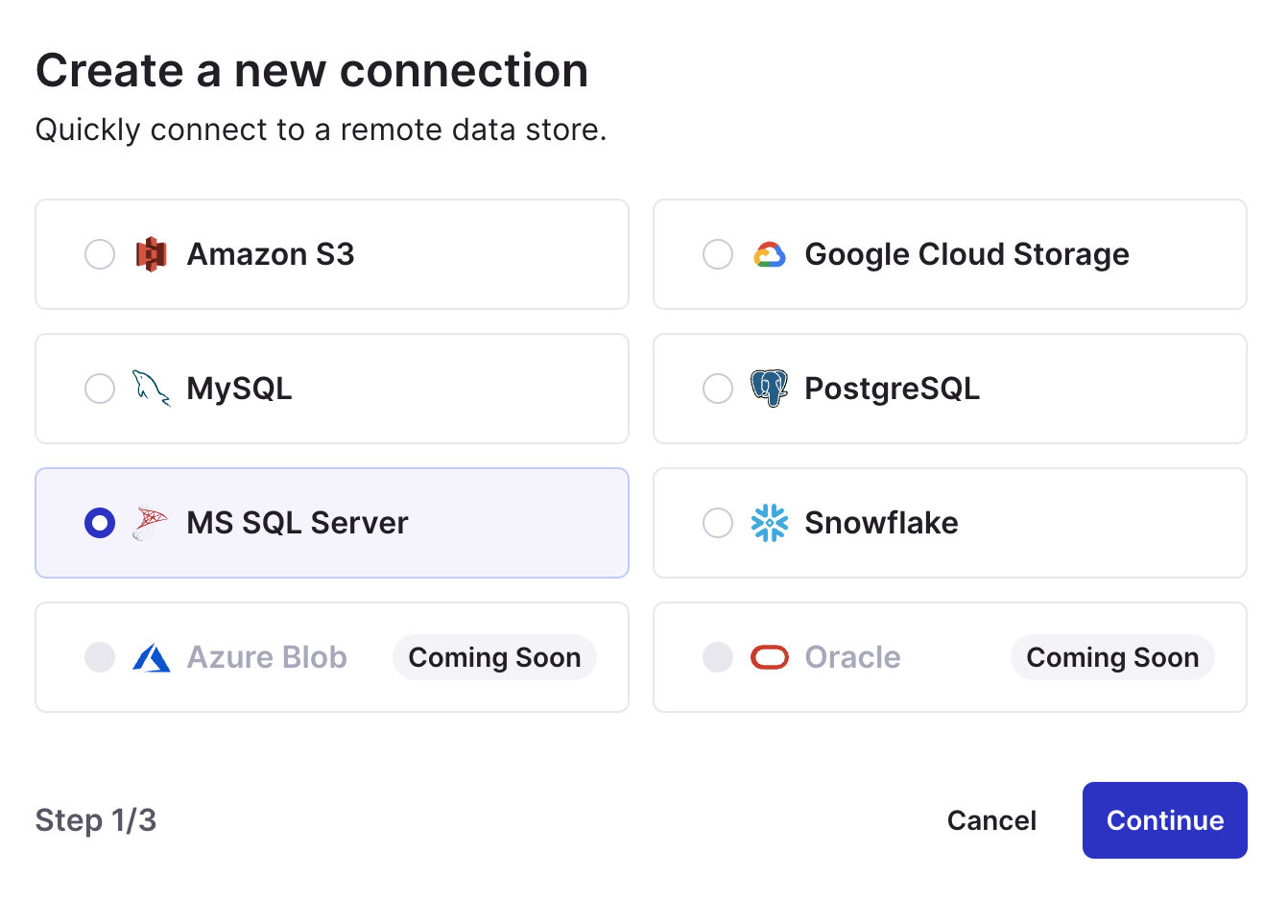The width and height of the screenshot is (1288, 898).
Task: Choose the MySQL radio button
Action: (100, 389)
